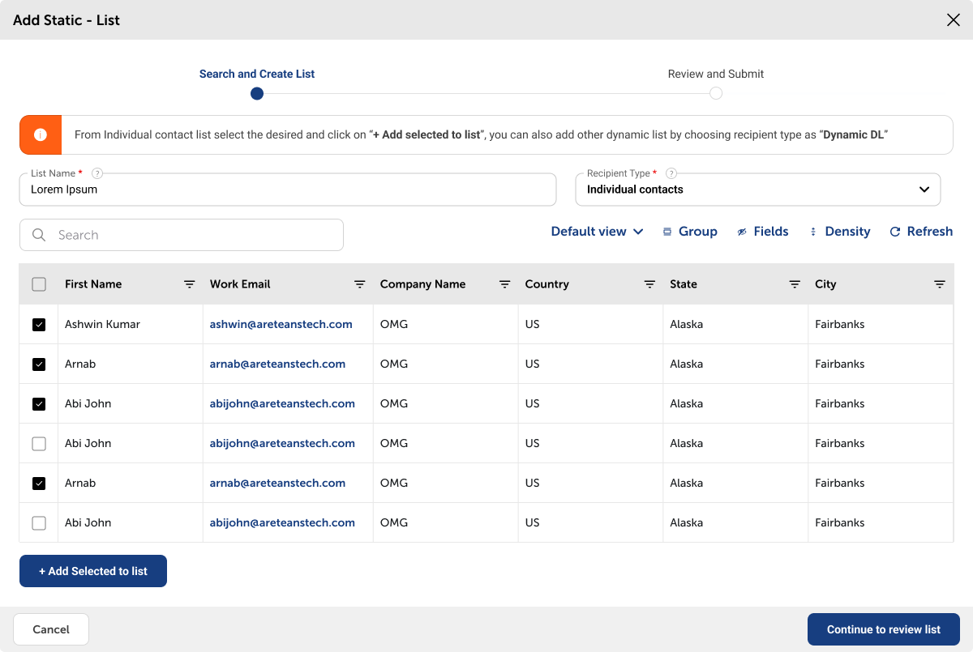The width and height of the screenshot is (973, 652).
Task: Click State column filter icon
Action: click(795, 284)
